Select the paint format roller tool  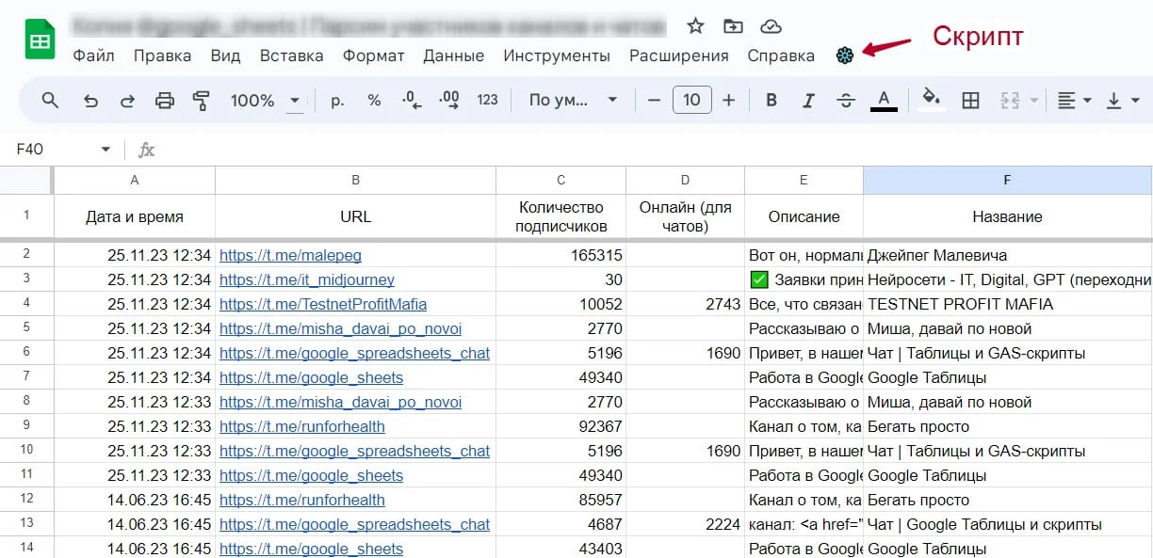tap(201, 101)
